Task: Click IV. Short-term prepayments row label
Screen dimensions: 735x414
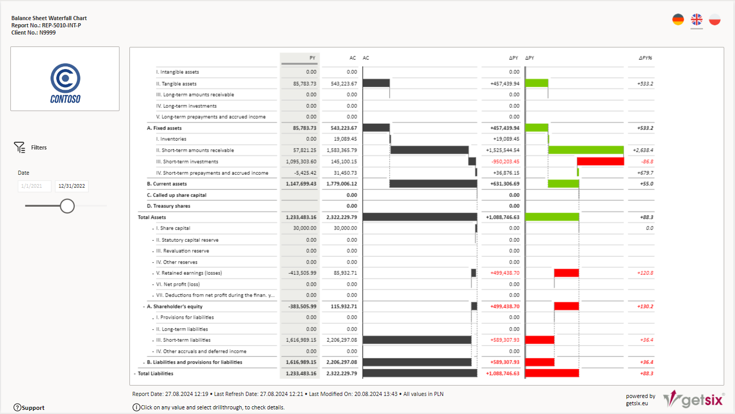Action: [212, 173]
